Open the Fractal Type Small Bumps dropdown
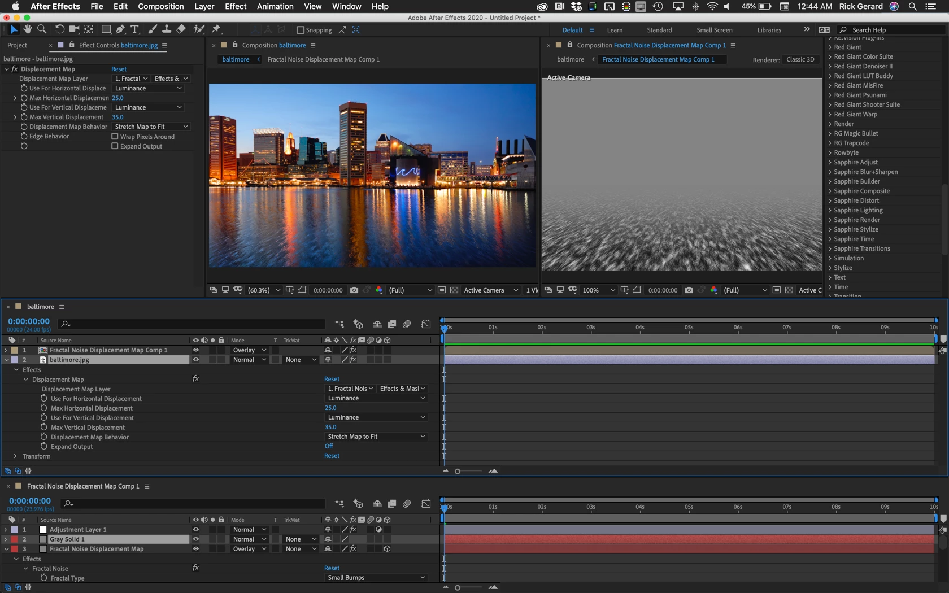The image size is (949, 593). click(376, 577)
